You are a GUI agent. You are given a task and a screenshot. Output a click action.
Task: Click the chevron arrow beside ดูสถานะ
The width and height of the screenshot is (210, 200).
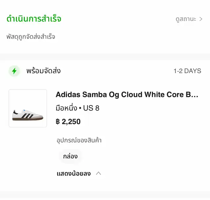(201, 19)
